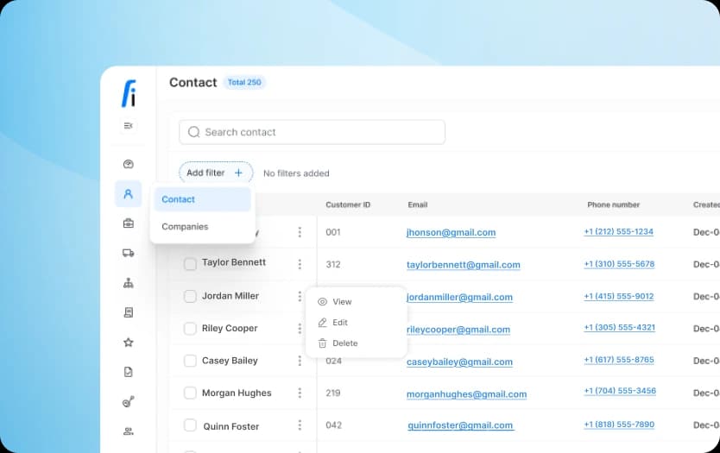Screen dimensions: 720x453
Task: Click the Customer ID column header
Action: tap(348, 204)
